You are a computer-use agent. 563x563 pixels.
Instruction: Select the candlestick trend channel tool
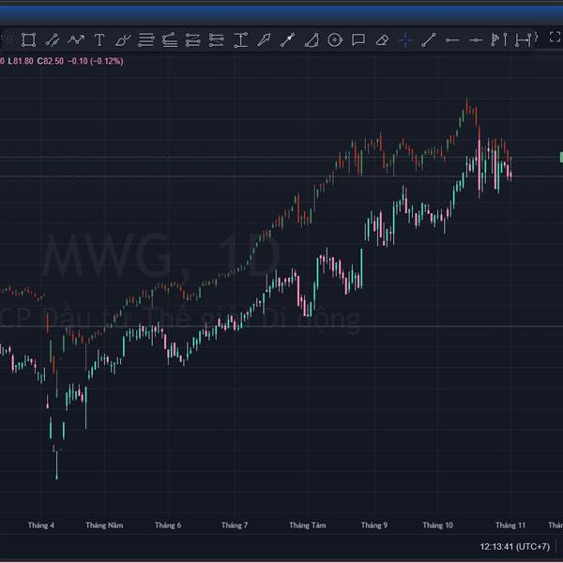[53, 39]
